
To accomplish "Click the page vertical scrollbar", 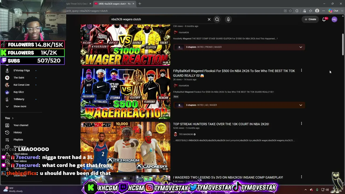I will click(343, 44).
